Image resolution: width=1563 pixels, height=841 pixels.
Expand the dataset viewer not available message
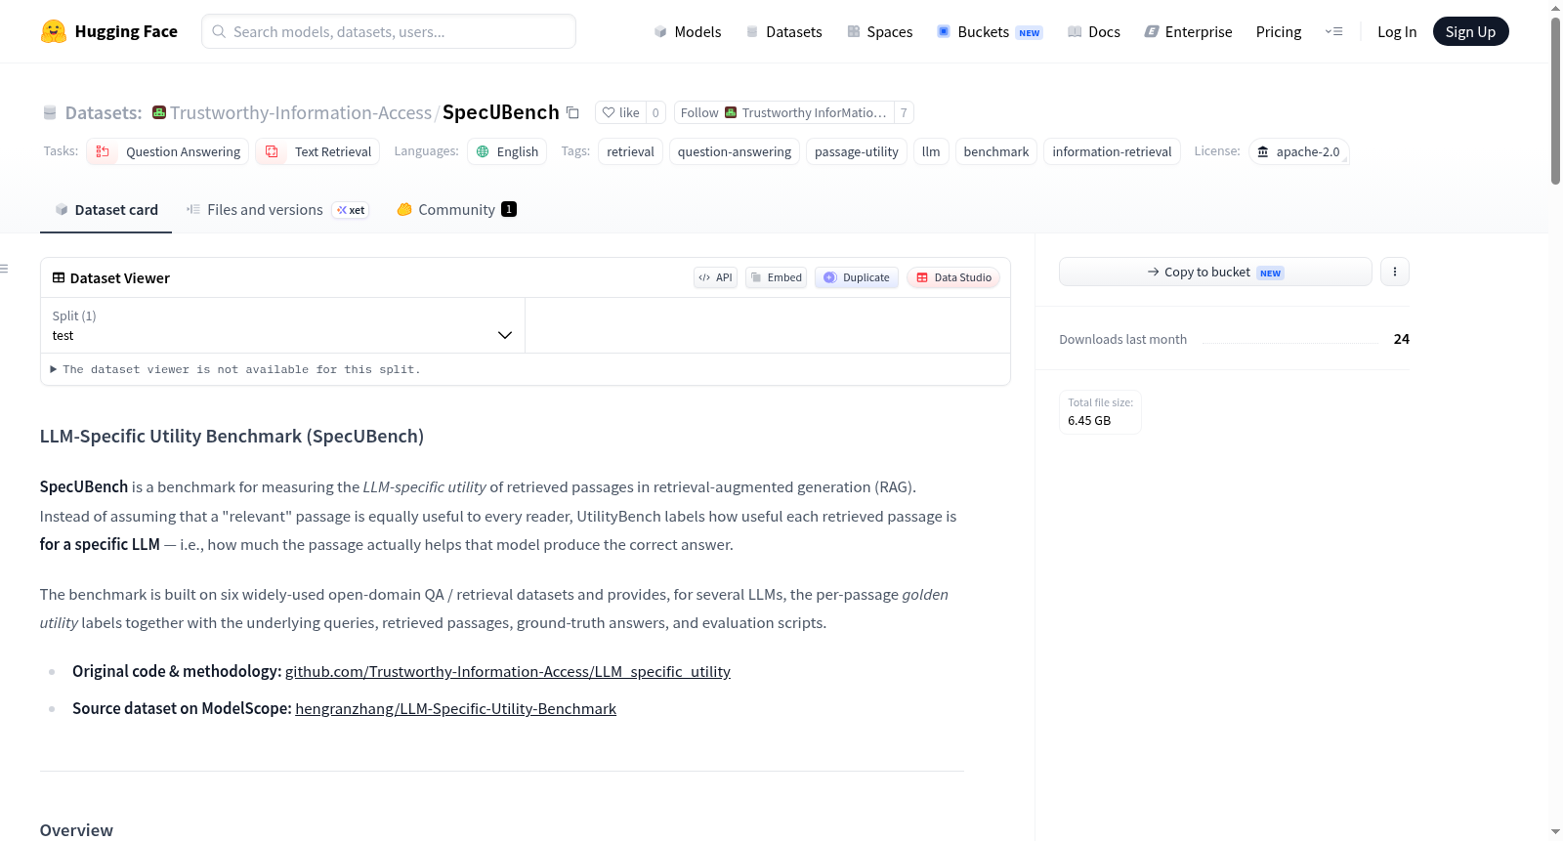pos(234,369)
